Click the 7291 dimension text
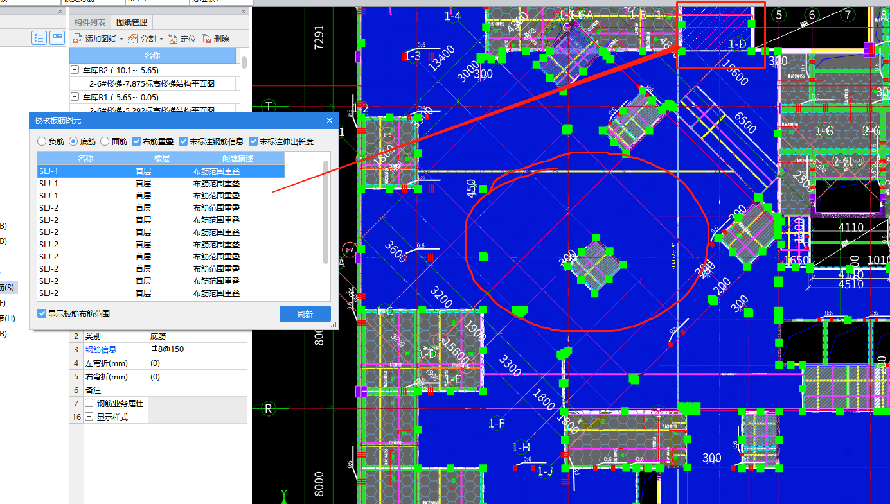Viewport: 890px width, 504px height. point(319,37)
